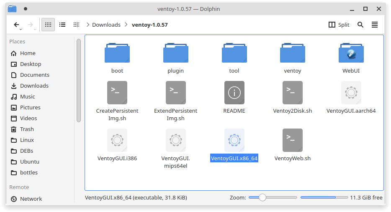Click the Dolphin window menu icon in titlebar
Image resolution: width=391 pixels, height=212 pixels.
(x=12, y=9)
